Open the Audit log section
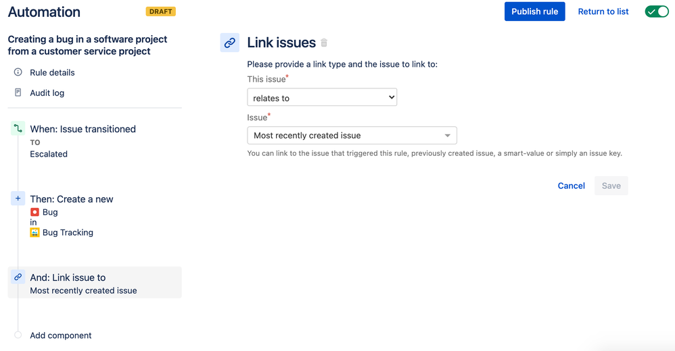This screenshot has height=351, width=675. coord(47,92)
